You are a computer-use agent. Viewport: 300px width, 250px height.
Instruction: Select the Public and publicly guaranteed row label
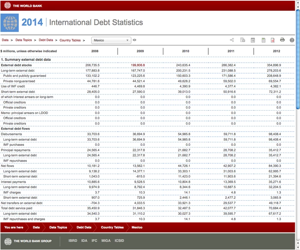[24, 76]
